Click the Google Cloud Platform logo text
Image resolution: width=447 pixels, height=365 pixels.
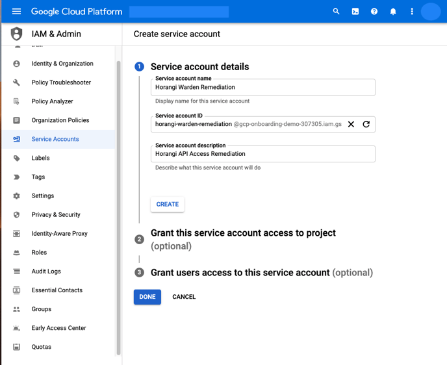tap(77, 12)
